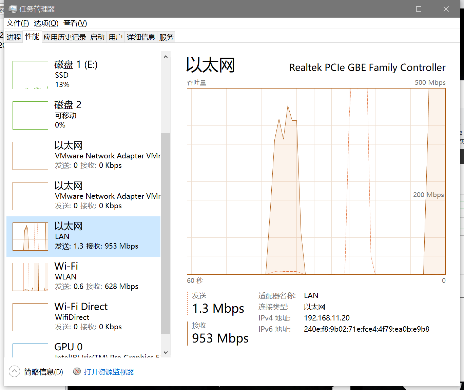Screen dimensions: 464x390
Task: Click 磁盘 2 mini graph thumbnail
Action: (30, 115)
